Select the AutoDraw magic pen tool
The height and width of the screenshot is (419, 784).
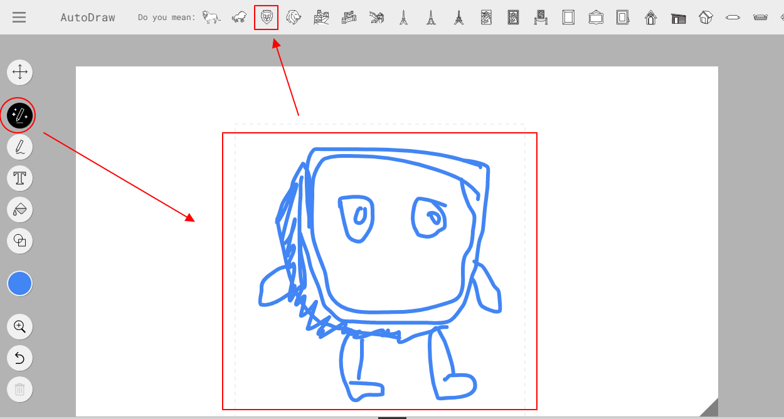(x=19, y=115)
